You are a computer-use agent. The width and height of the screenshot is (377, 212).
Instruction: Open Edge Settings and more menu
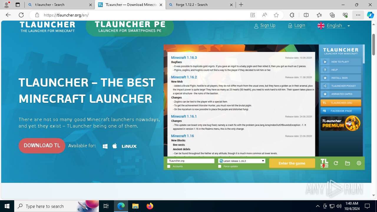(358, 15)
